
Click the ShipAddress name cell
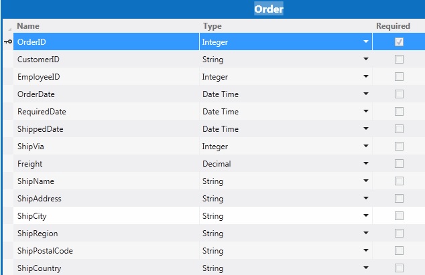(x=40, y=199)
